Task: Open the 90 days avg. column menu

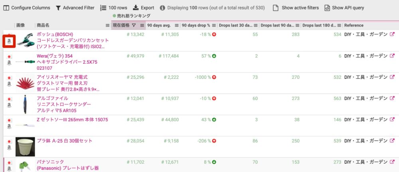Action: (177, 25)
